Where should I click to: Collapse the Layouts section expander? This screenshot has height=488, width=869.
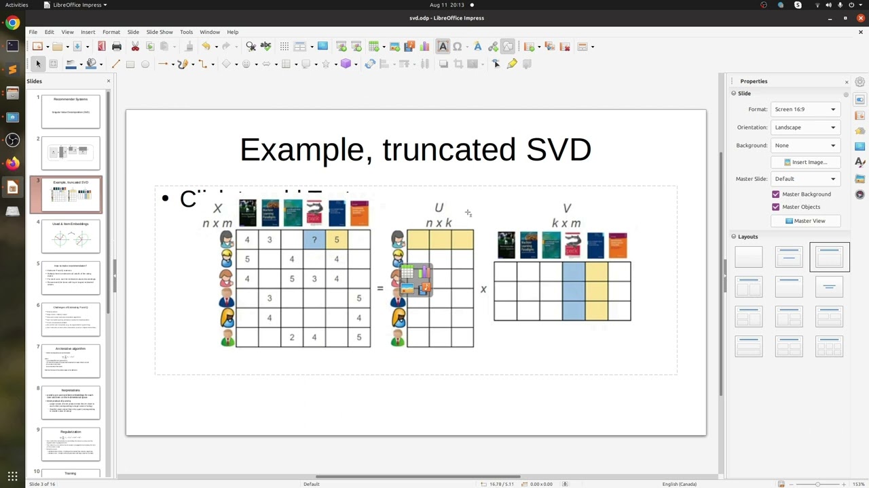pyautogui.click(x=734, y=237)
